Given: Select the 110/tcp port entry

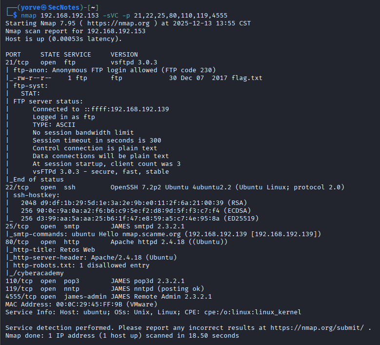Looking at the screenshot, I should [17, 281].
